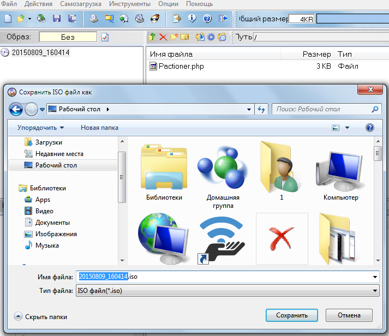
Task: Click the Отмена button
Action: [x=349, y=315]
